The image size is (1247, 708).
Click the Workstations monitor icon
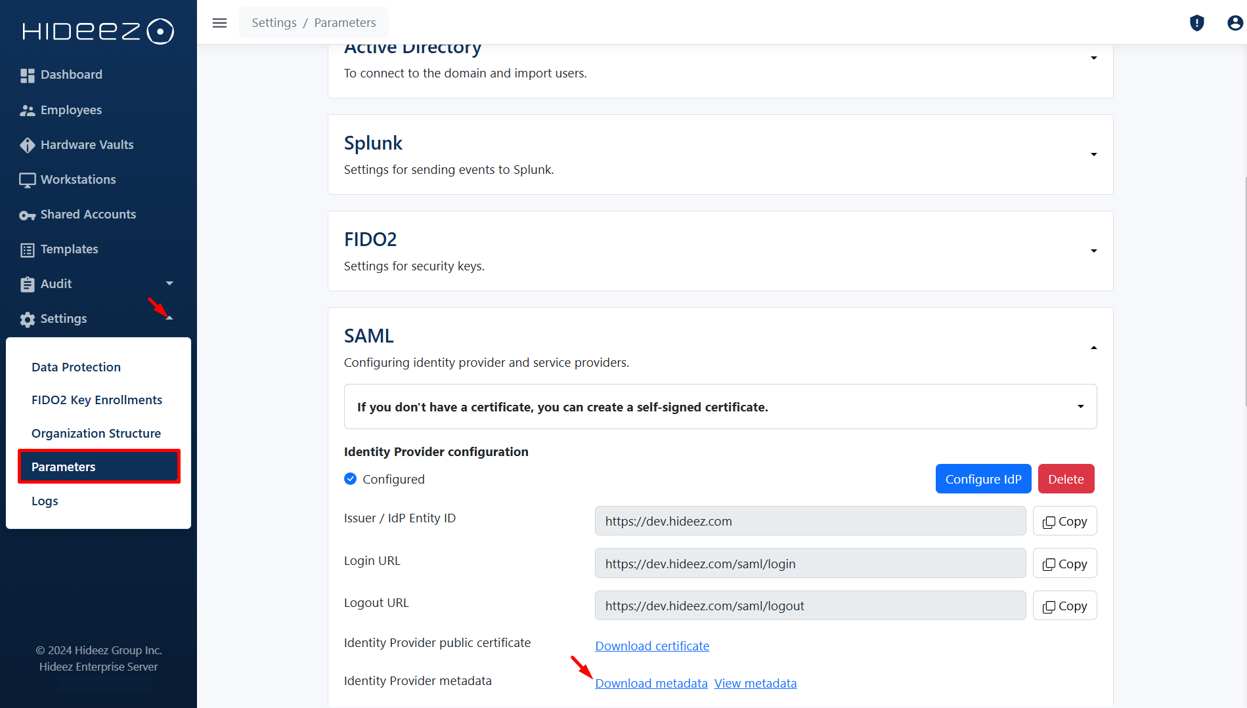tap(27, 180)
